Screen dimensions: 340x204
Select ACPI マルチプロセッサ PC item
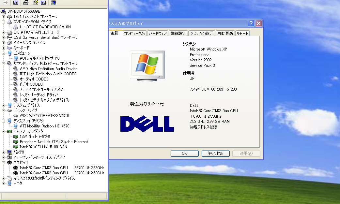click(40, 58)
